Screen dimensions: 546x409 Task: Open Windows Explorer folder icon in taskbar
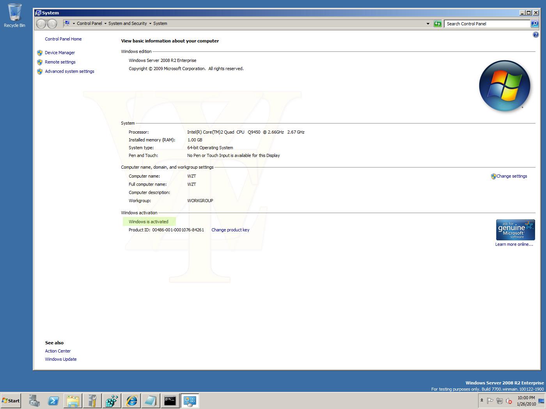[x=73, y=400]
